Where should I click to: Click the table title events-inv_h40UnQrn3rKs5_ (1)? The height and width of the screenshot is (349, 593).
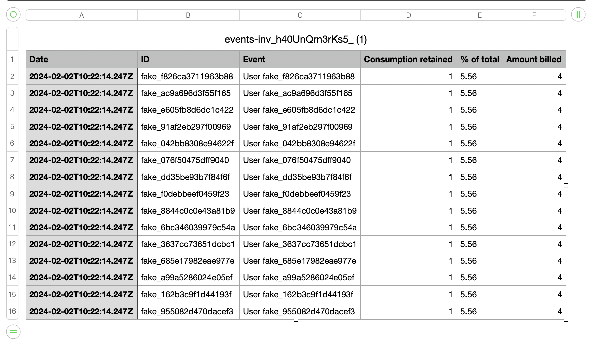tap(296, 39)
